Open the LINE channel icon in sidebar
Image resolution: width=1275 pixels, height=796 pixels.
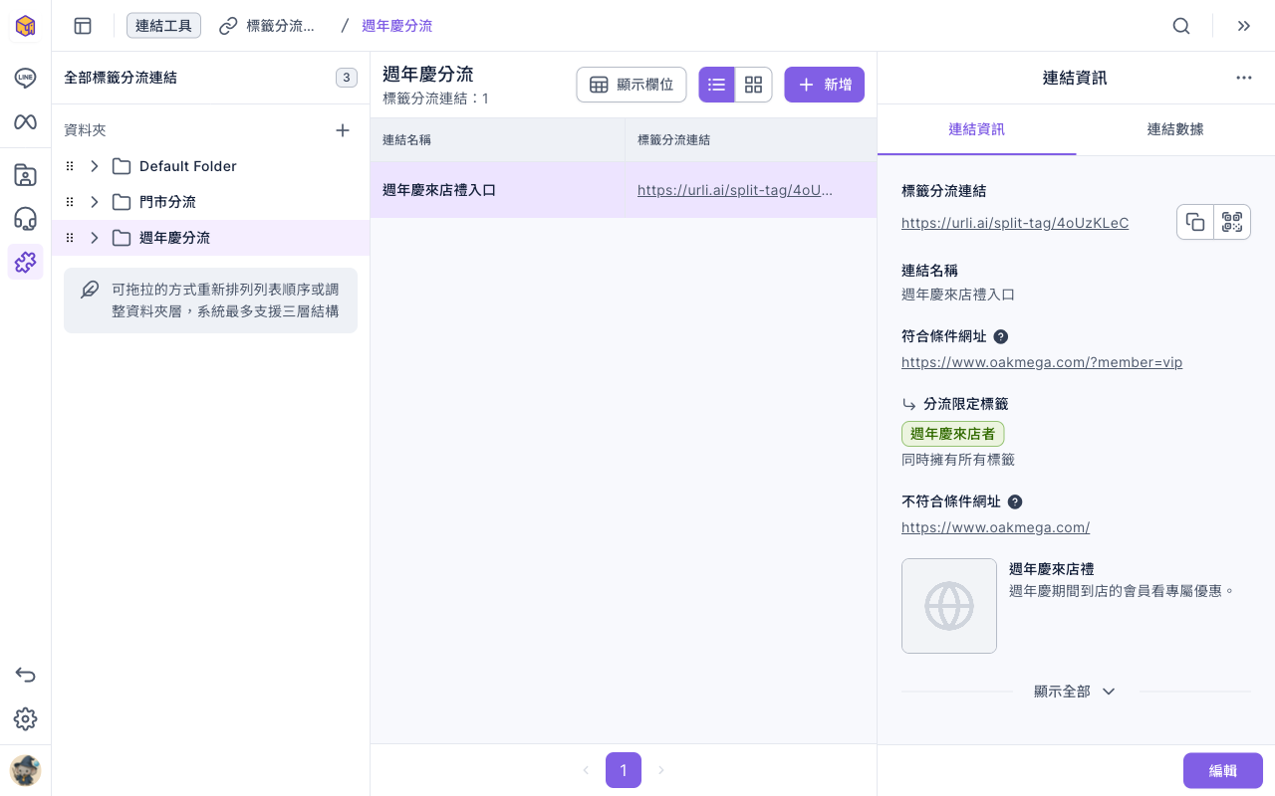click(x=25, y=78)
